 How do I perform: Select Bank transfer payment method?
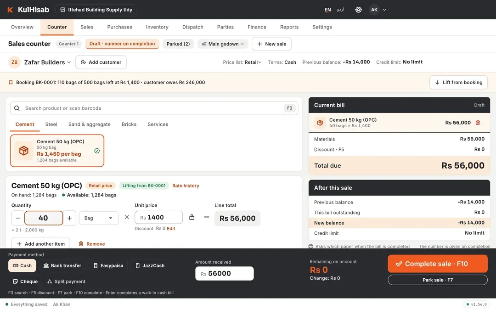[62, 266]
